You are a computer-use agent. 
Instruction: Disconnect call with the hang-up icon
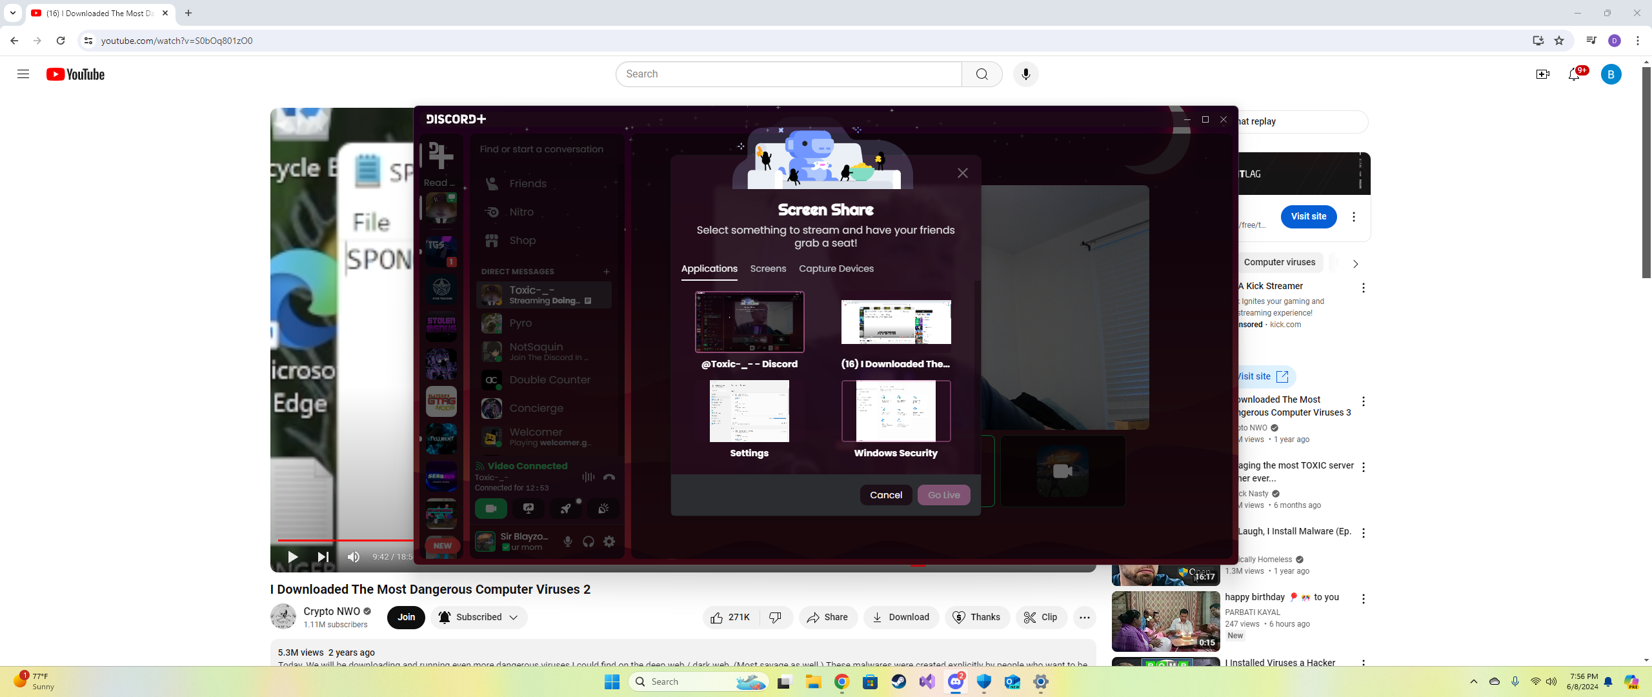[x=609, y=478]
